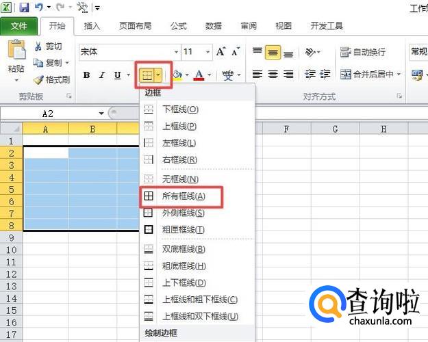The height and width of the screenshot is (342, 428).
Task: Open the Name Box dropdown arrow
Action: (101, 114)
